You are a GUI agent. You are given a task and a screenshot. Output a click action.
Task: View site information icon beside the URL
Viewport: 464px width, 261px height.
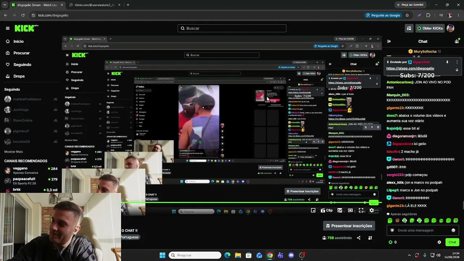(33, 15)
